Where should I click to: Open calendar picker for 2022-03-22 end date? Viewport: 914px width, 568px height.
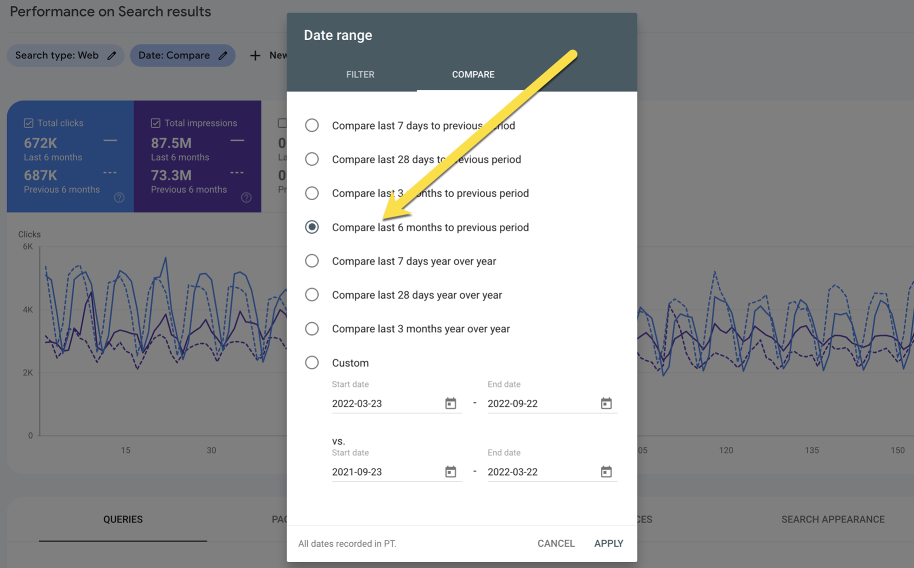pyautogui.click(x=606, y=472)
